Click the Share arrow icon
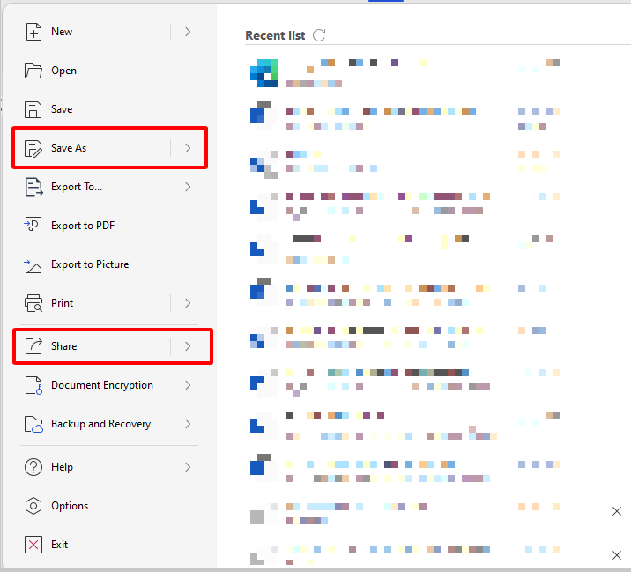631x572 pixels. 33,346
